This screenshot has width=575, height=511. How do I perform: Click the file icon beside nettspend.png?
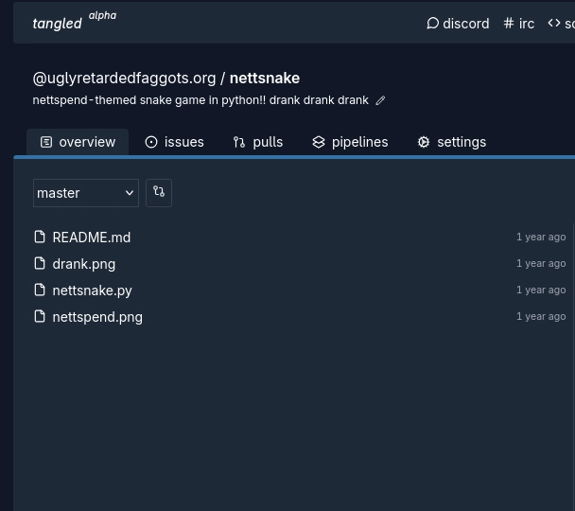coord(40,316)
